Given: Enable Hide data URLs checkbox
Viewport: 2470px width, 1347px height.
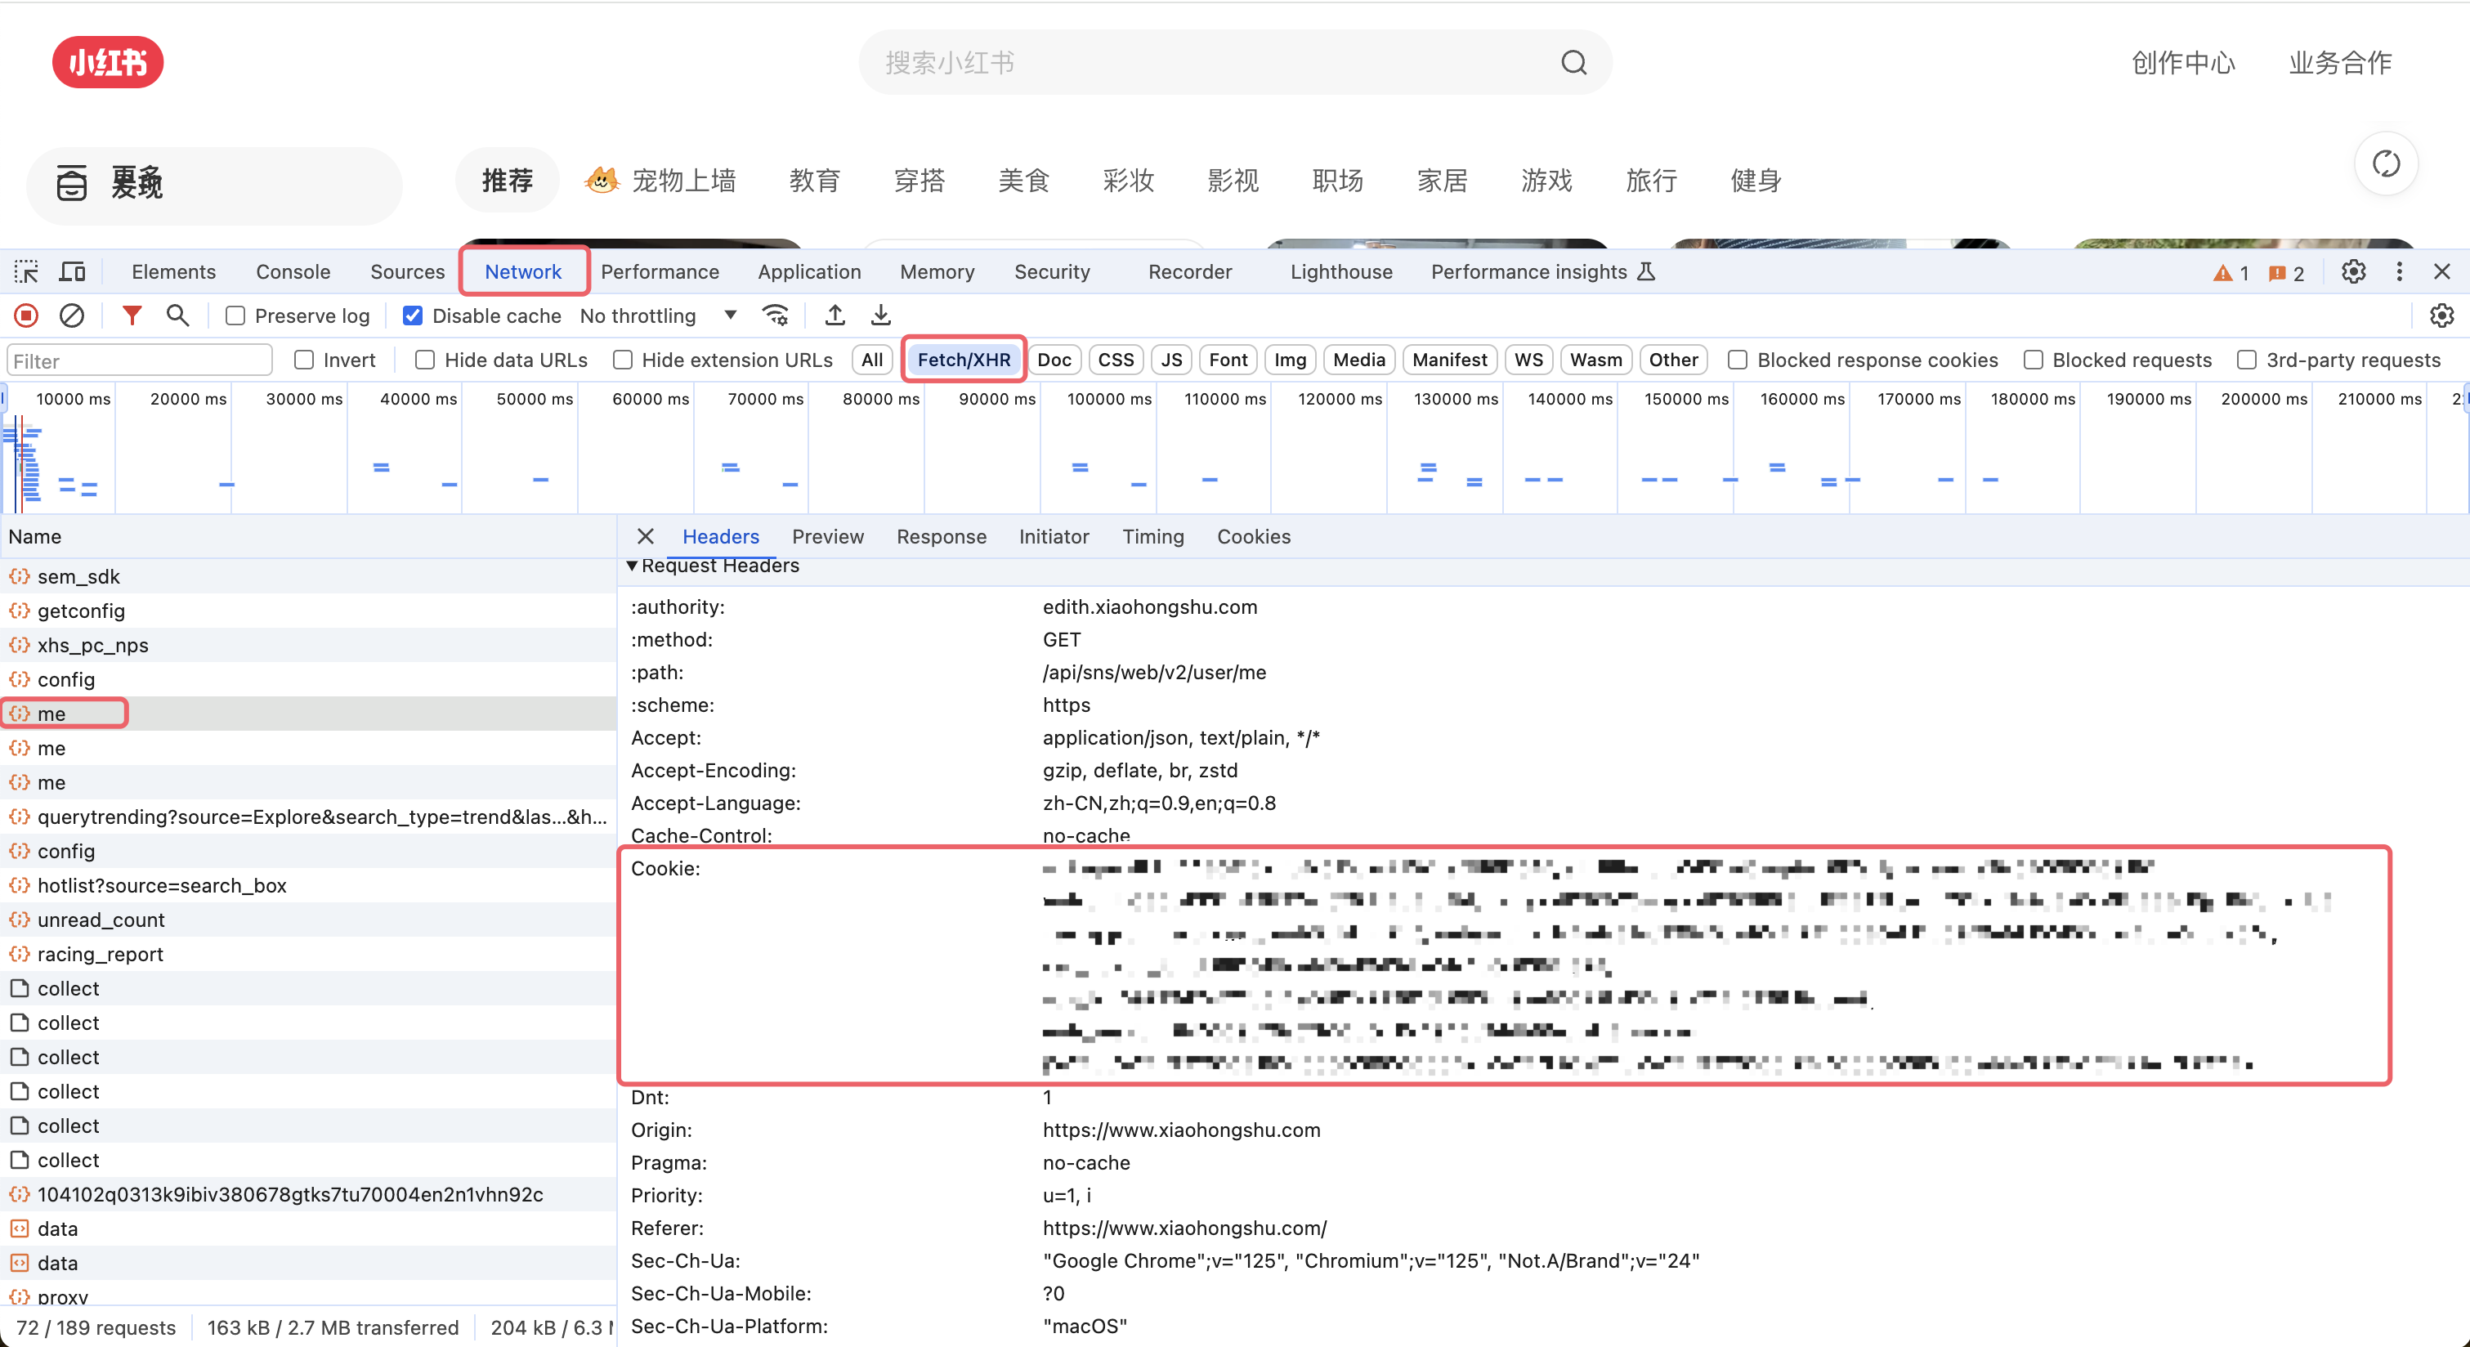Looking at the screenshot, I should [x=425, y=360].
